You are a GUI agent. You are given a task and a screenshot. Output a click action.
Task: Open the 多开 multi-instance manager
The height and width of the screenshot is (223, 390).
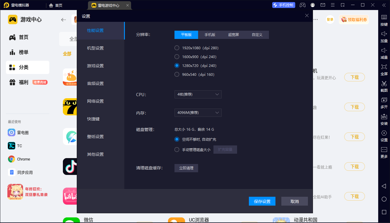[384, 103]
